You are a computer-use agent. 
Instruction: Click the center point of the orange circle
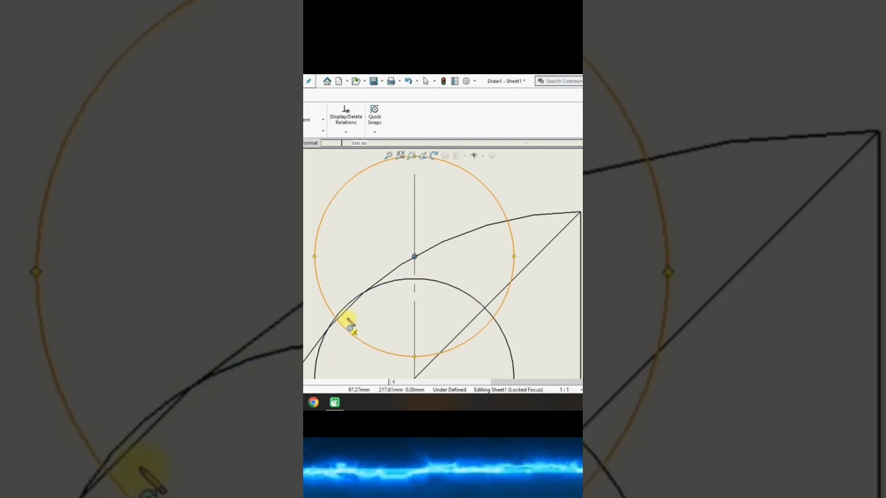click(414, 257)
